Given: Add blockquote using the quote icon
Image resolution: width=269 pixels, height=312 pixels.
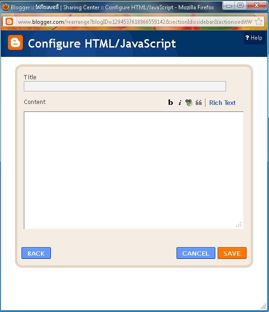Looking at the screenshot, I should tap(198, 103).
